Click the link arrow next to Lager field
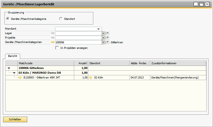Screen dimensions: 213x127 (x=53, y=33)
